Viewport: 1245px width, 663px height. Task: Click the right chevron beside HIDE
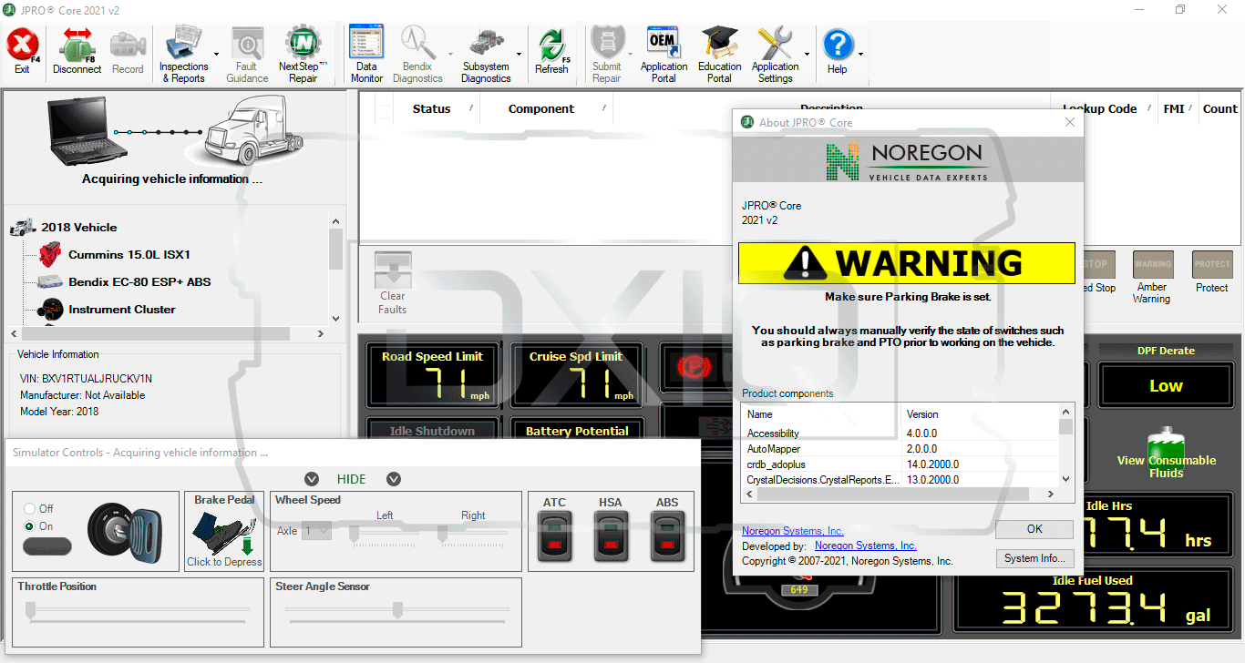(394, 479)
